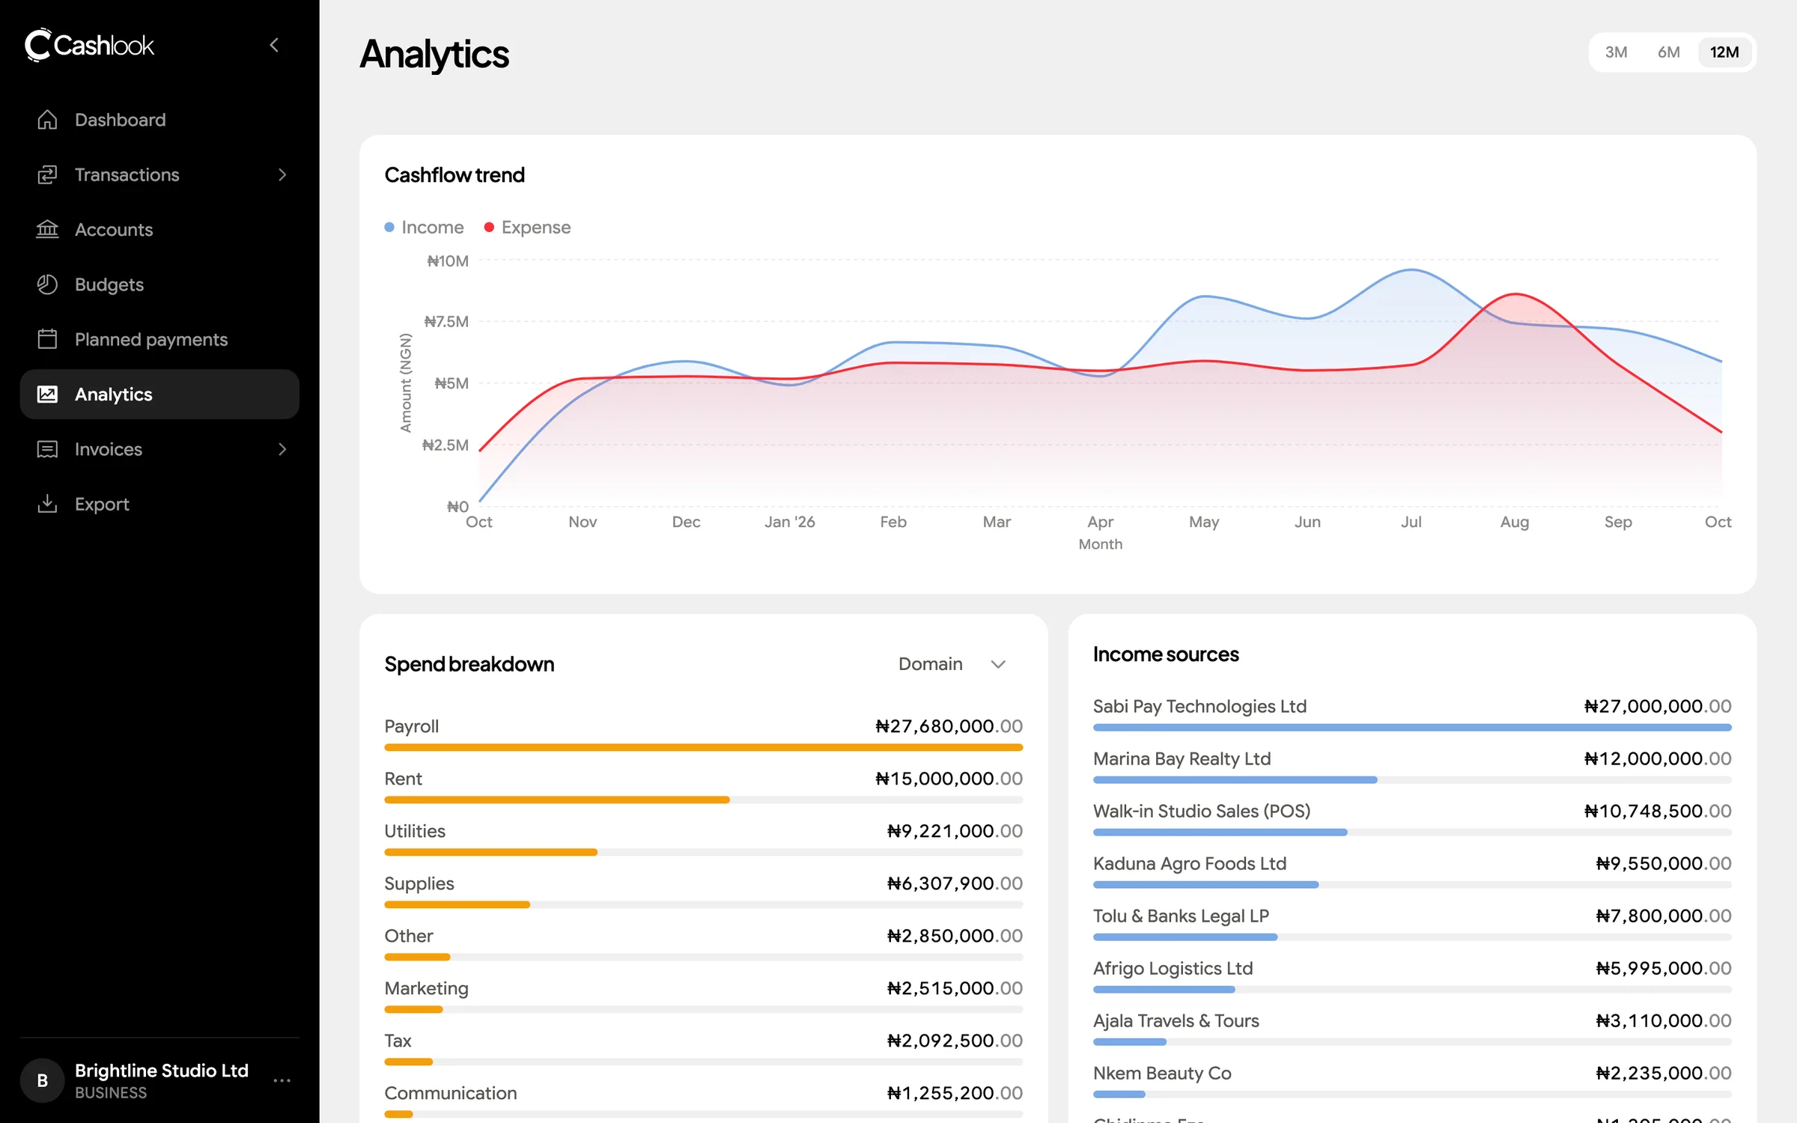Image resolution: width=1797 pixels, height=1123 pixels.
Task: Click the Brightline Studio Ltd avatar
Action: [43, 1080]
